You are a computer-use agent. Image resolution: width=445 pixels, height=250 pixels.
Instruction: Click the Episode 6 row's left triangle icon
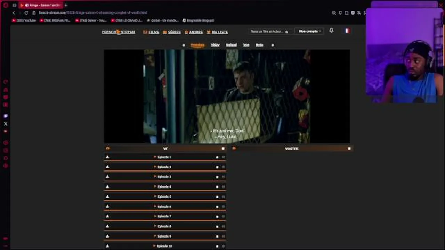(107, 206)
